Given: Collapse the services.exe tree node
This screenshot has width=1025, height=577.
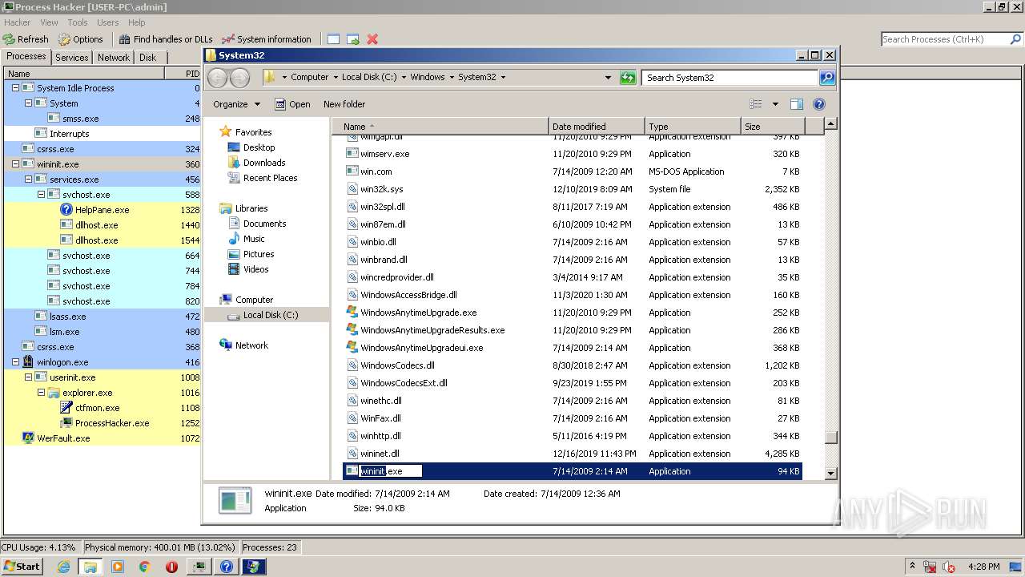Looking at the screenshot, I should [x=28, y=180].
